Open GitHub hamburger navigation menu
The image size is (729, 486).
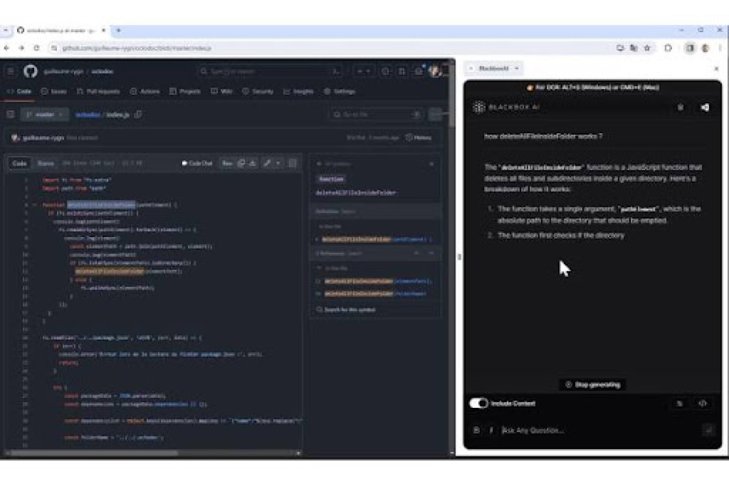(11, 71)
